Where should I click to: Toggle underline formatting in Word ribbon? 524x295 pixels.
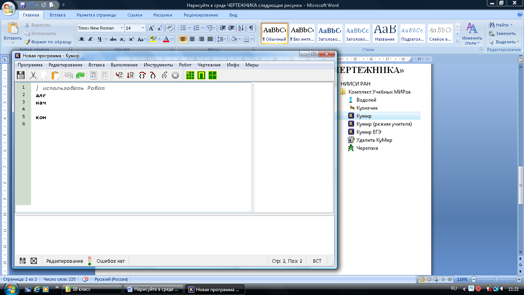100,39
